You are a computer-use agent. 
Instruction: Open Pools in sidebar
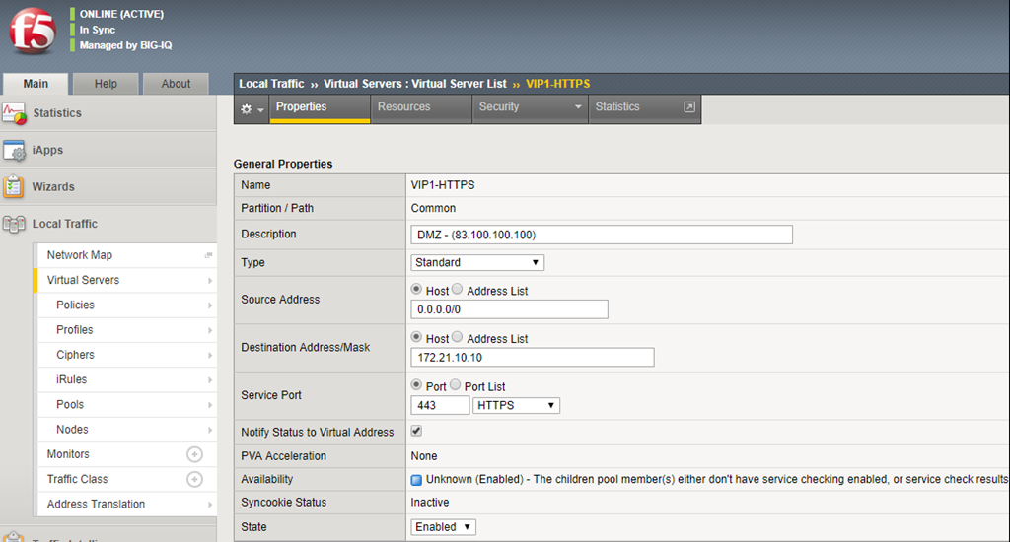[70, 405]
